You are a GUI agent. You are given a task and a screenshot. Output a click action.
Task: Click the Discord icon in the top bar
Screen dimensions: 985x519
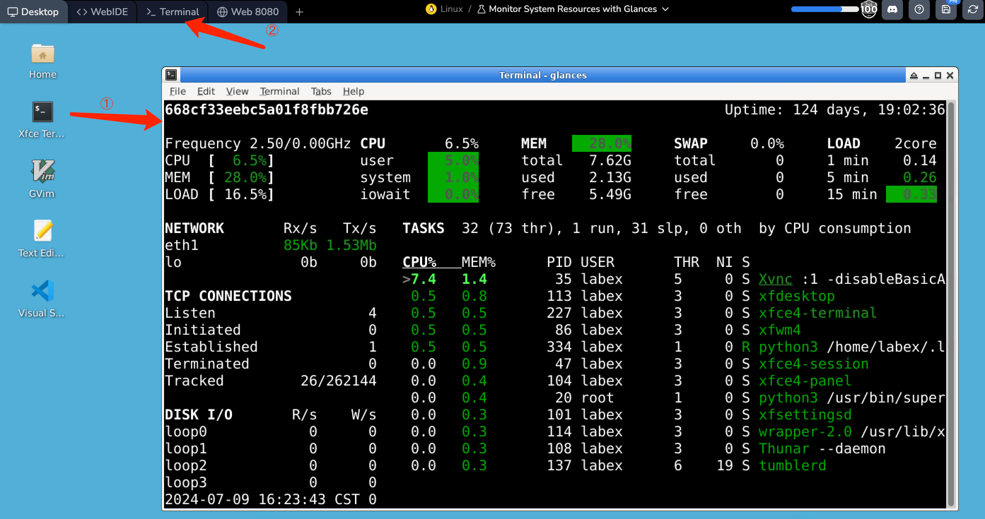tap(892, 10)
